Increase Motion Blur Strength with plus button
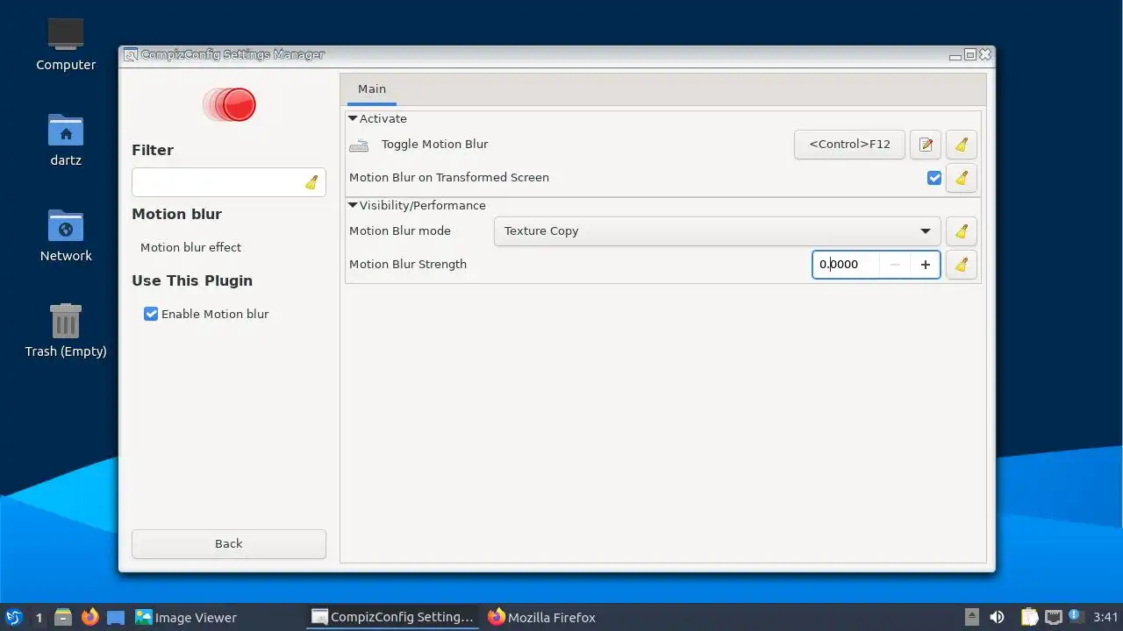 925,265
